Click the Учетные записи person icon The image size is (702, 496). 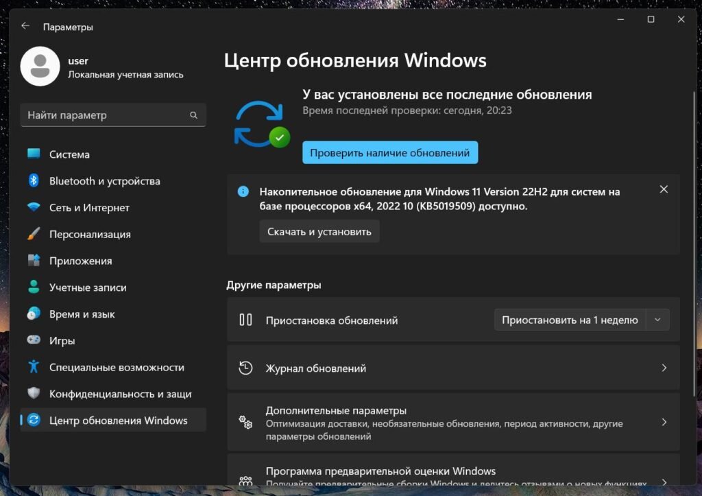coord(34,287)
